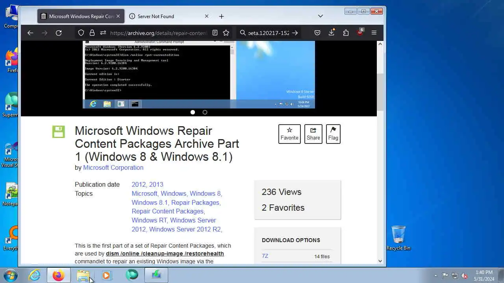
Task: Open site permissions icon in address bar
Action: pyautogui.click(x=103, y=33)
